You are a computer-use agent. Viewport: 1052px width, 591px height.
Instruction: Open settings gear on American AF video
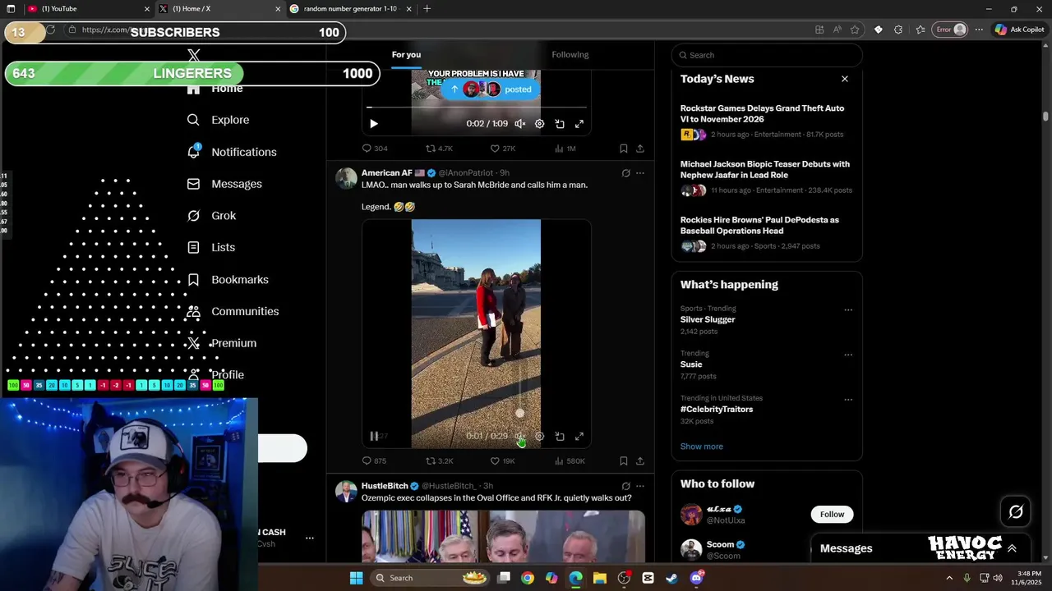click(539, 437)
